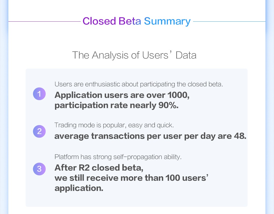Click we still receive more than 100 line
The width and height of the screenshot is (274, 214).
131,178
